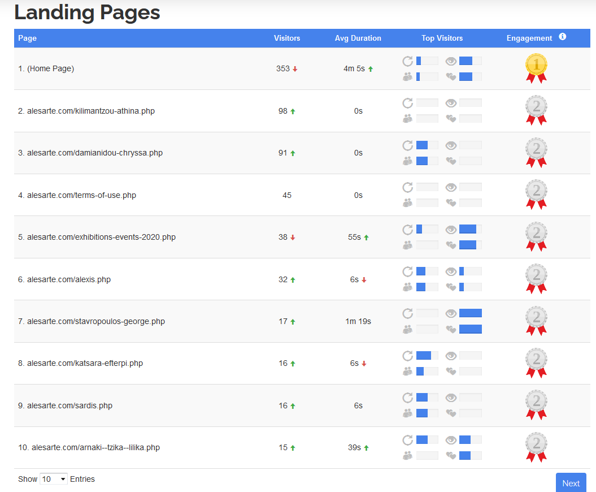Click silver medal for alexis.php row
Viewport: 596px width, 492px height.
(536, 279)
